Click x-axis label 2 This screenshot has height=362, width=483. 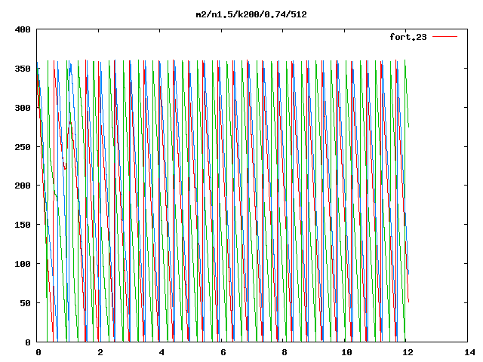[x=100, y=352]
